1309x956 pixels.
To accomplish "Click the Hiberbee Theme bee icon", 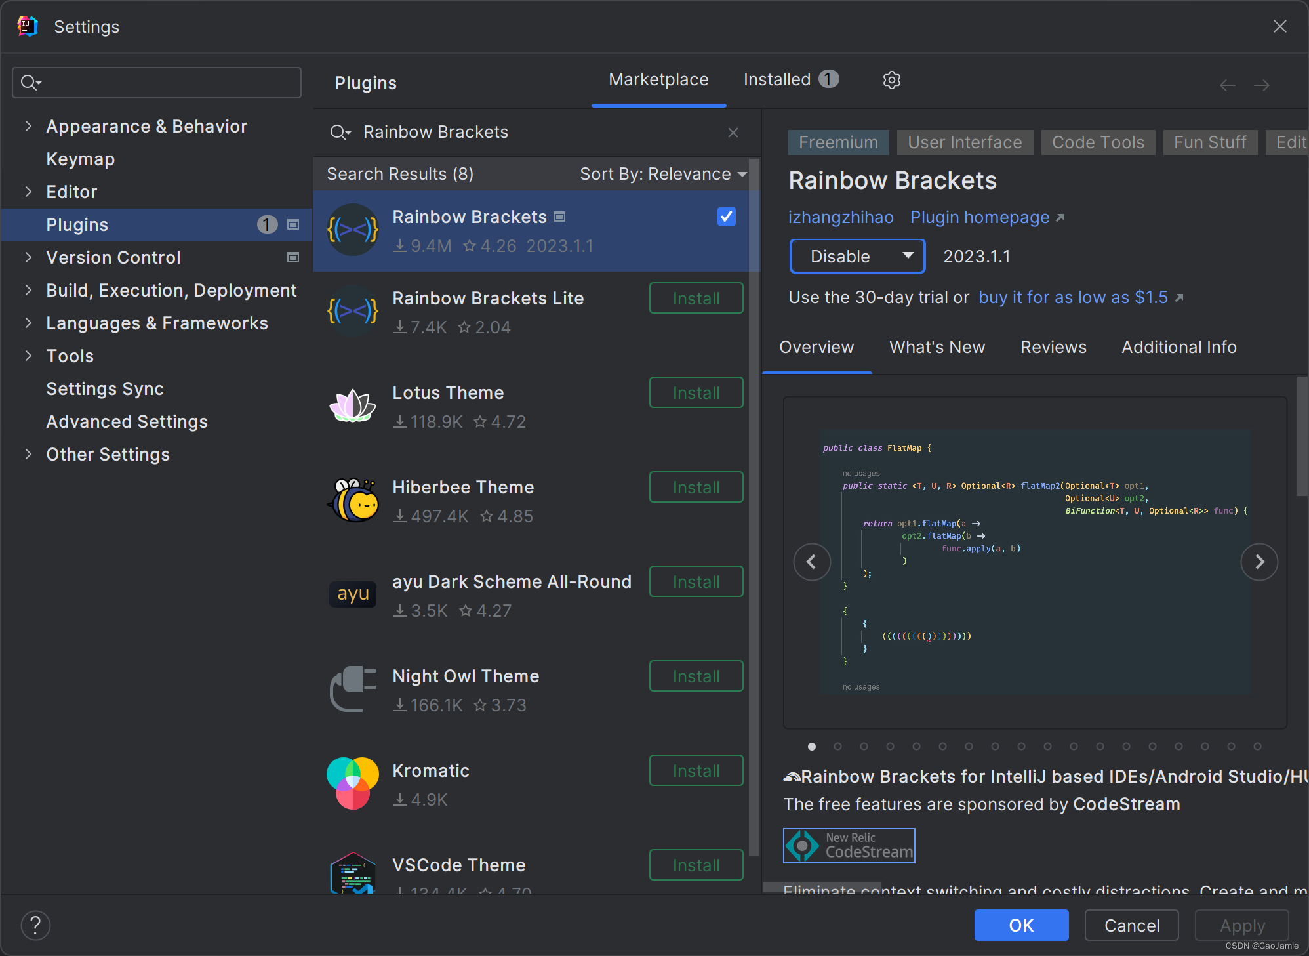I will tap(353, 501).
